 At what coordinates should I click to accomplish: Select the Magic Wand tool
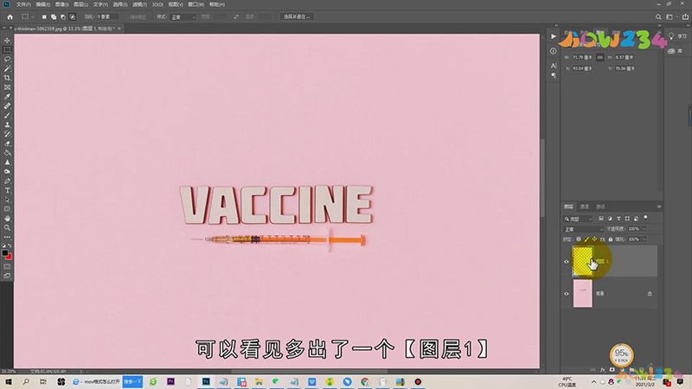pyautogui.click(x=7, y=68)
